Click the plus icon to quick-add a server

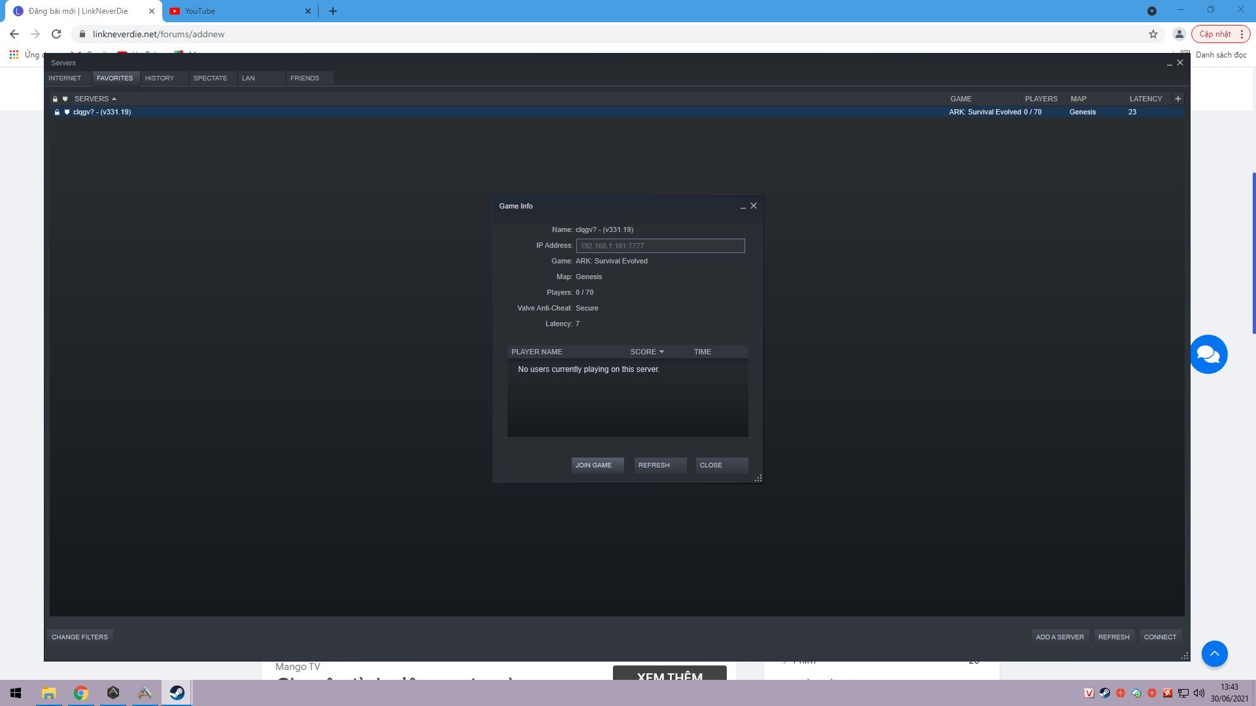click(x=1177, y=98)
